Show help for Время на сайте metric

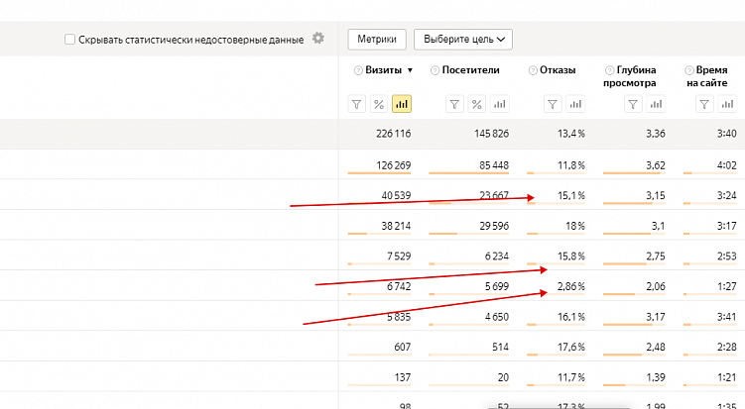(x=688, y=70)
